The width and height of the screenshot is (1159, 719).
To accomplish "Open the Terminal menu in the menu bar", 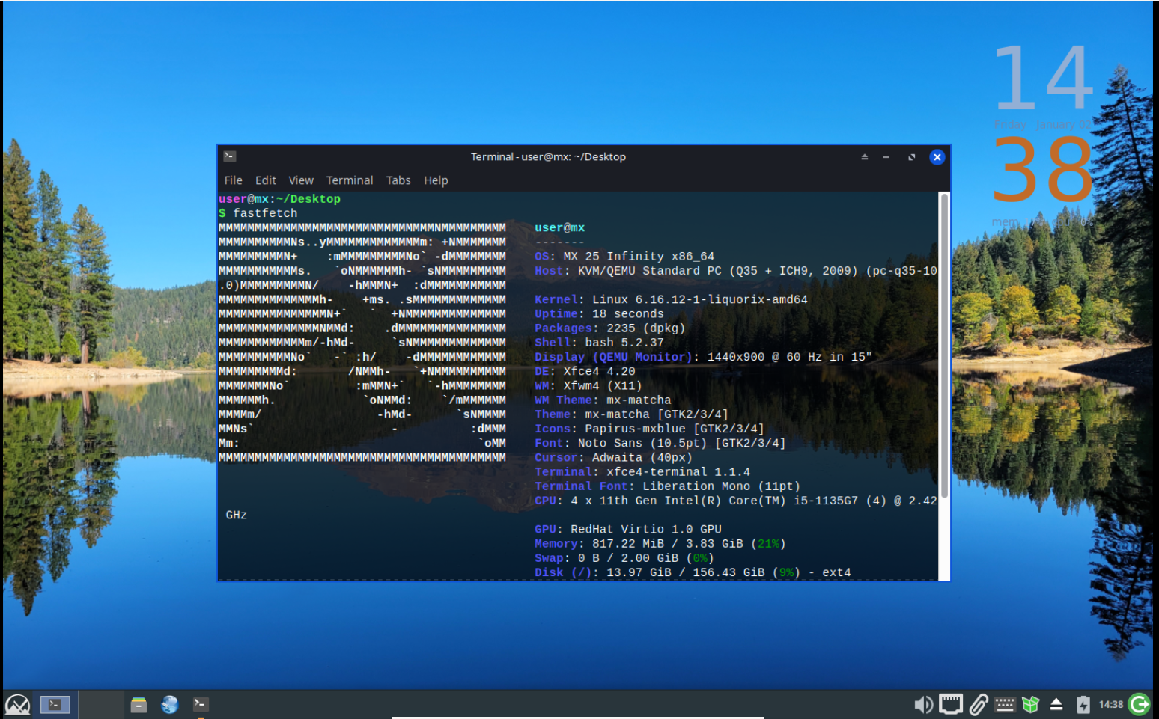I will 350,180.
